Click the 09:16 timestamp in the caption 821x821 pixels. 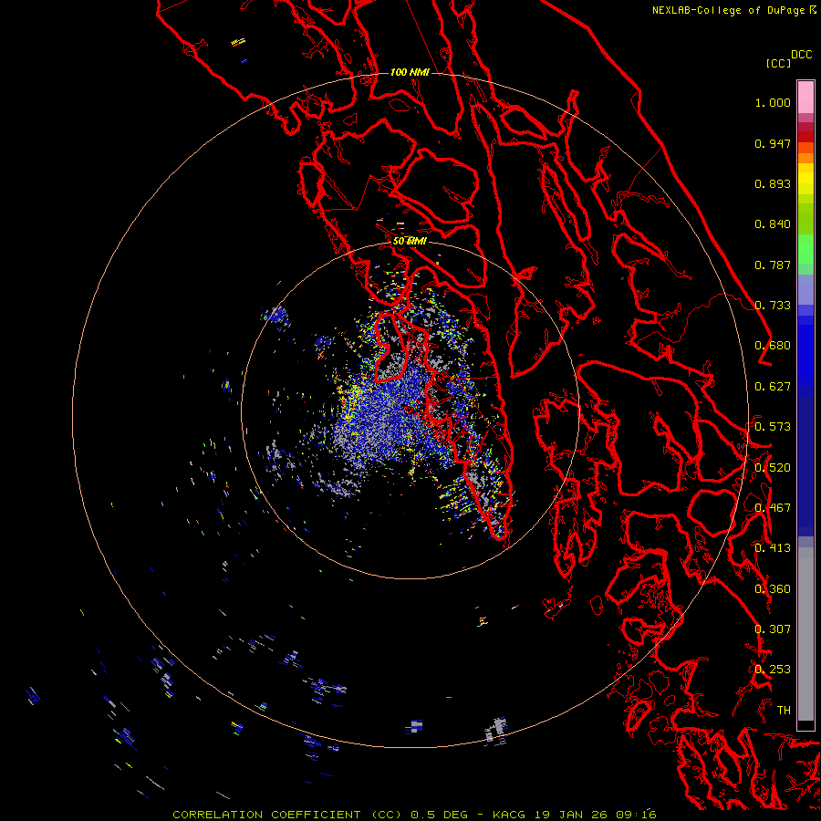[635, 815]
